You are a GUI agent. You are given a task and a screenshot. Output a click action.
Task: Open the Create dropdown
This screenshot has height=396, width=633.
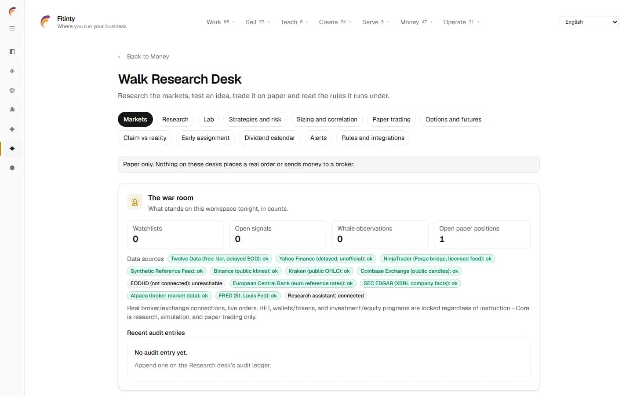pos(335,22)
